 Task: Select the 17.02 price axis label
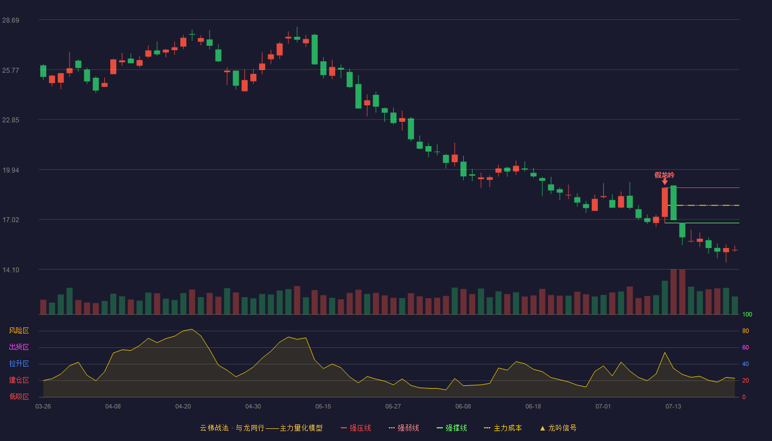tap(11, 220)
